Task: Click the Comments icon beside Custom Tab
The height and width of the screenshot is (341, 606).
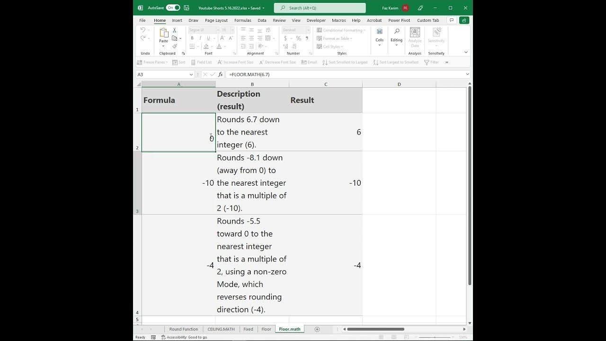Action: pyautogui.click(x=452, y=20)
